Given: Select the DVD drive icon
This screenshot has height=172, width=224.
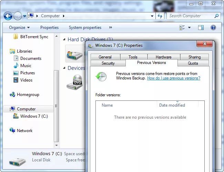Looking at the screenshot, I should (x=74, y=82).
